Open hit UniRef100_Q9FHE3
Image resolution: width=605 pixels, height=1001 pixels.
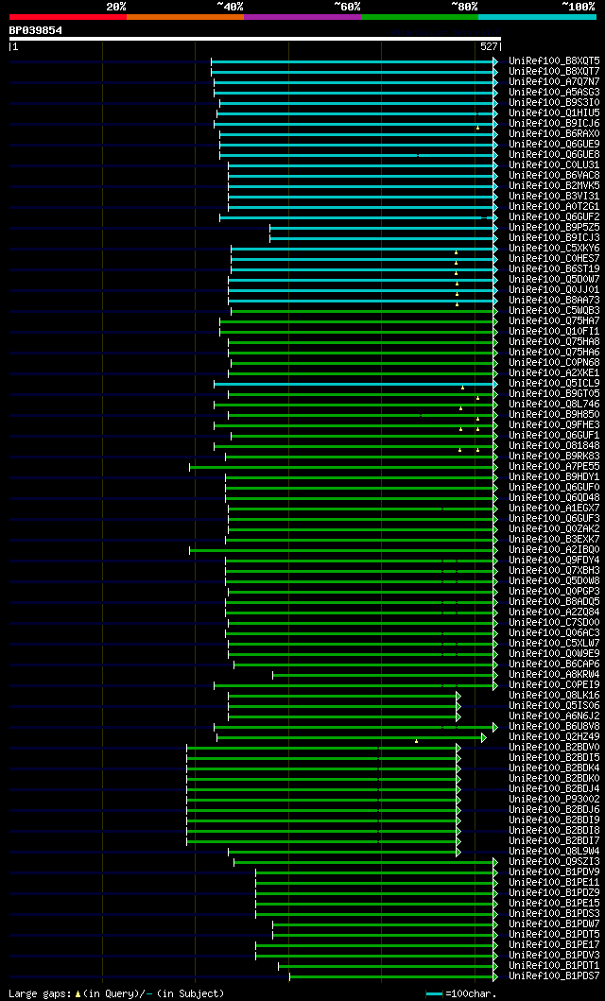[x=554, y=425]
